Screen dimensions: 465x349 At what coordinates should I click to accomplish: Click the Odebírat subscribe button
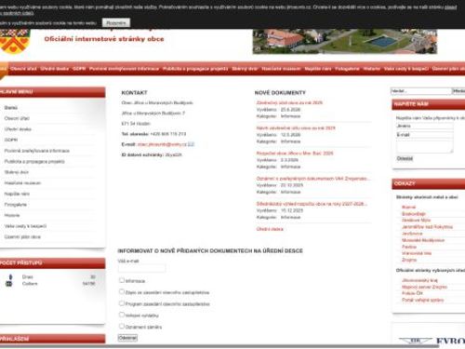(x=127, y=338)
